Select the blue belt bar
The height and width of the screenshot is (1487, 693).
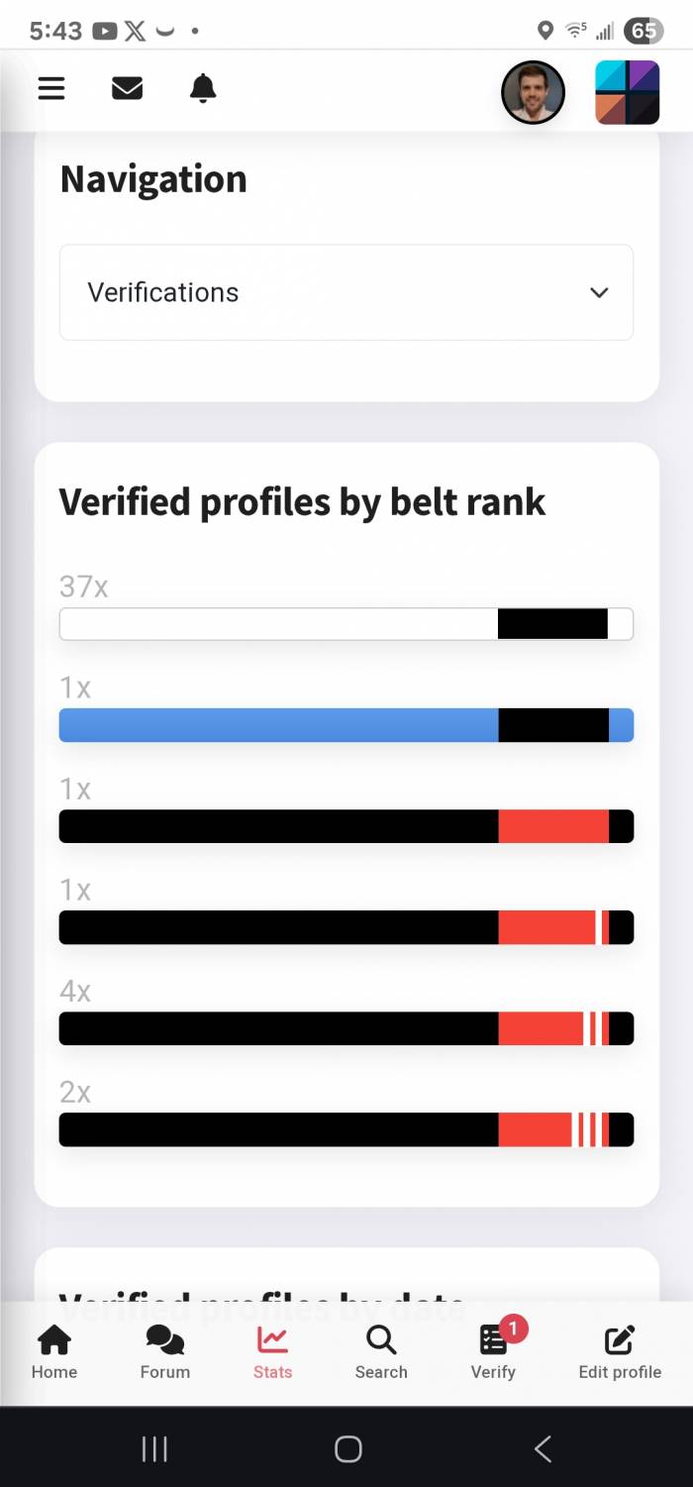346,725
